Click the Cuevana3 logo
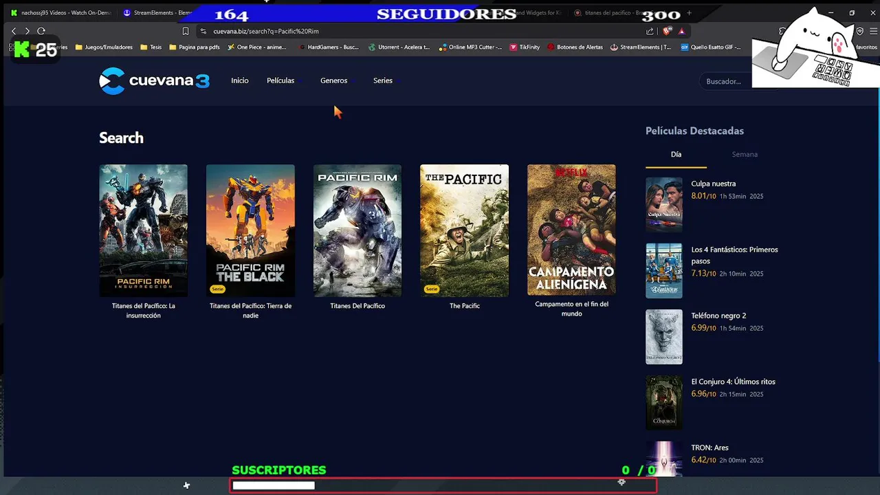Screen dimensions: 880x495 [154, 81]
